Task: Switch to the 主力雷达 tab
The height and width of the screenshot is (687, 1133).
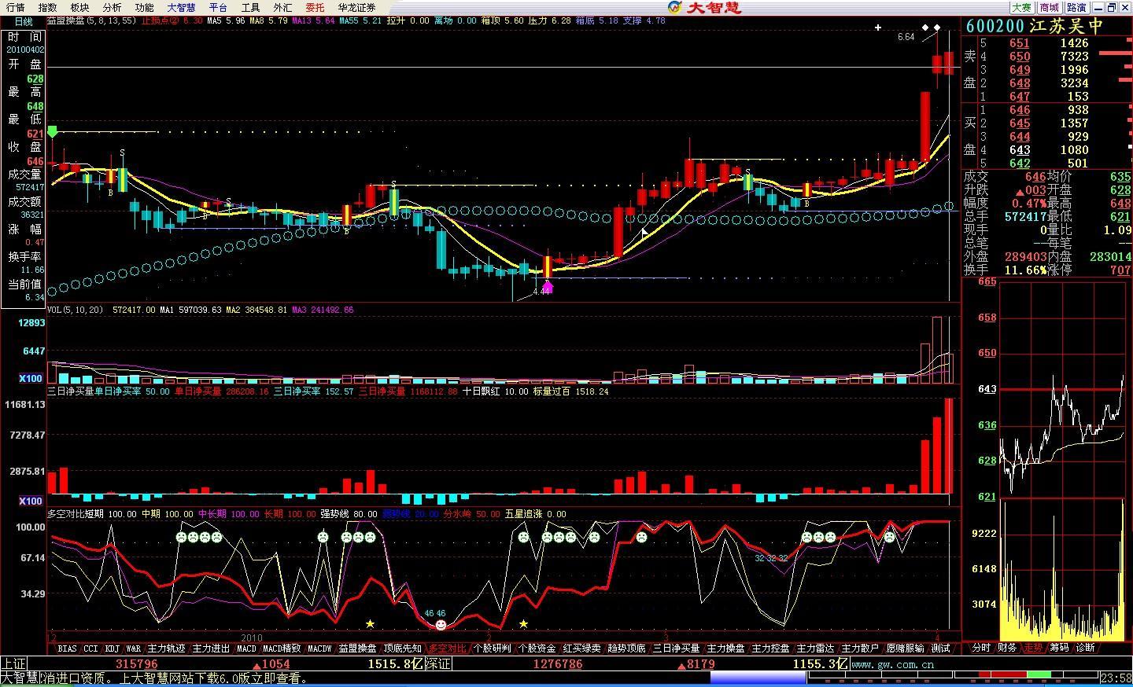Action: point(816,648)
